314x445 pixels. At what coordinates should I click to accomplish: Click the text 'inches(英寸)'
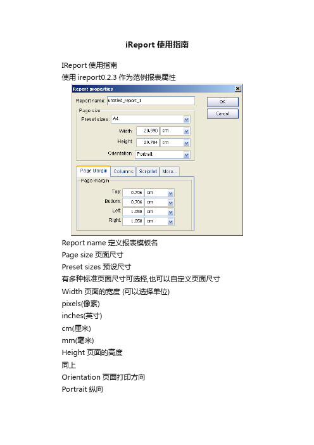pos(82,316)
